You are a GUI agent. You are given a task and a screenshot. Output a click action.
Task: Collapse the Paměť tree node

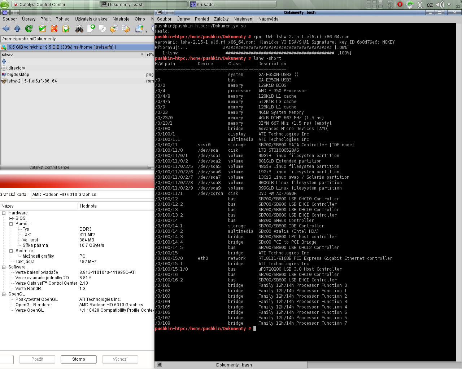coord(11,224)
